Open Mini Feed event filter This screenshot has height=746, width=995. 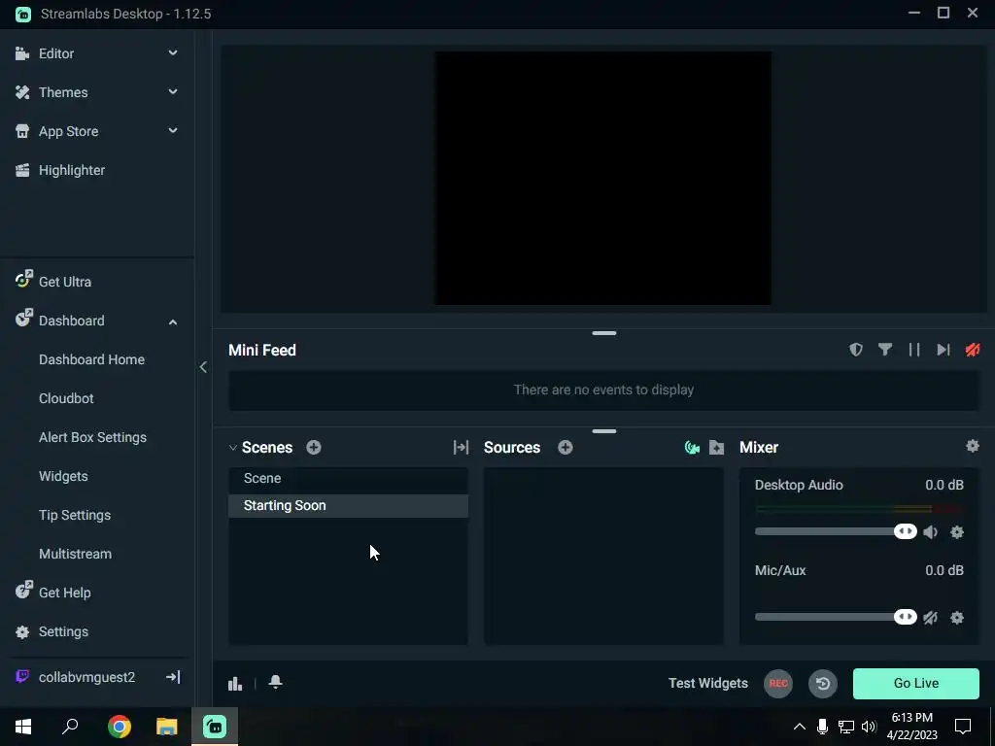[x=885, y=350]
